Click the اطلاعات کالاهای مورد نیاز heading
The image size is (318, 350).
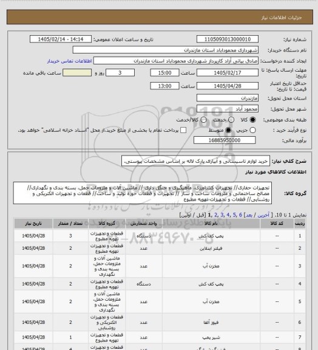point(276,172)
